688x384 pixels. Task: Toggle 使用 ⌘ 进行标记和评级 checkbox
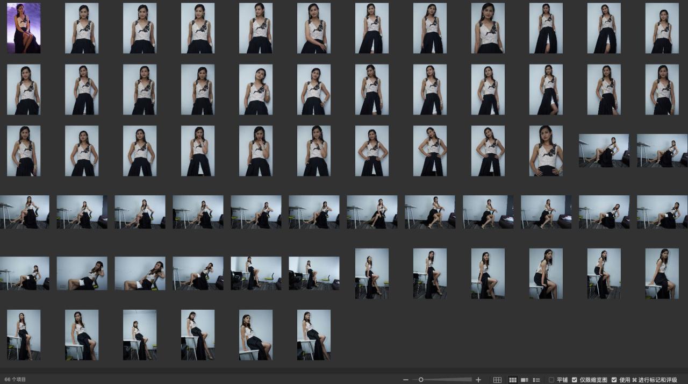pyautogui.click(x=614, y=380)
